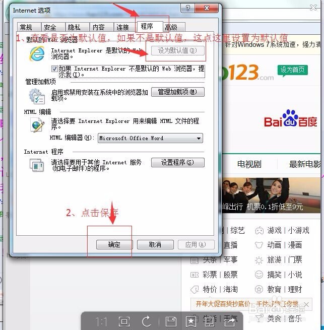Switch to the 连接 tab

125,27
